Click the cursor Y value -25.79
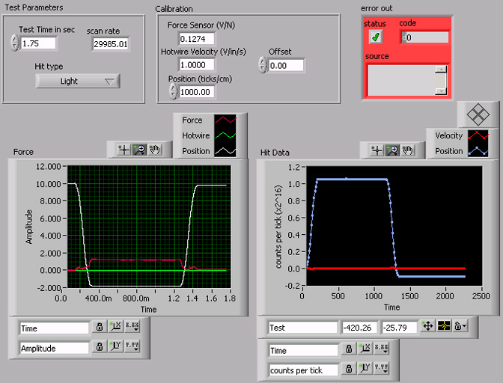The image size is (503, 383). click(x=399, y=328)
